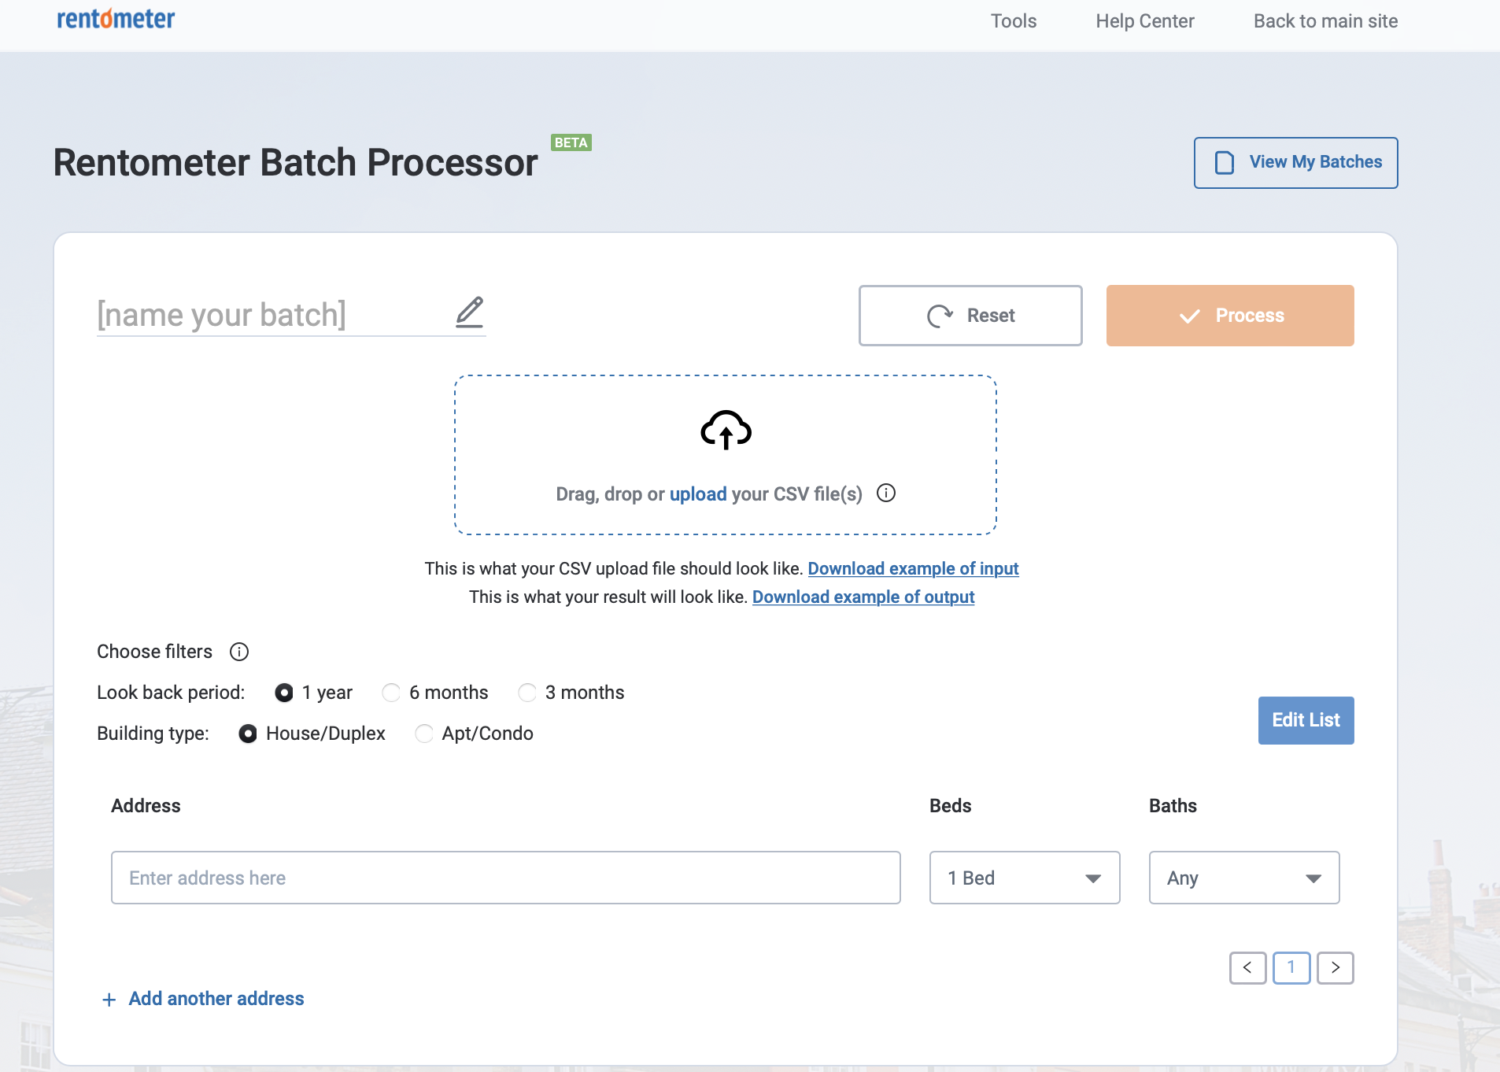Click the cloud upload icon
The image size is (1500, 1072).
[726, 430]
